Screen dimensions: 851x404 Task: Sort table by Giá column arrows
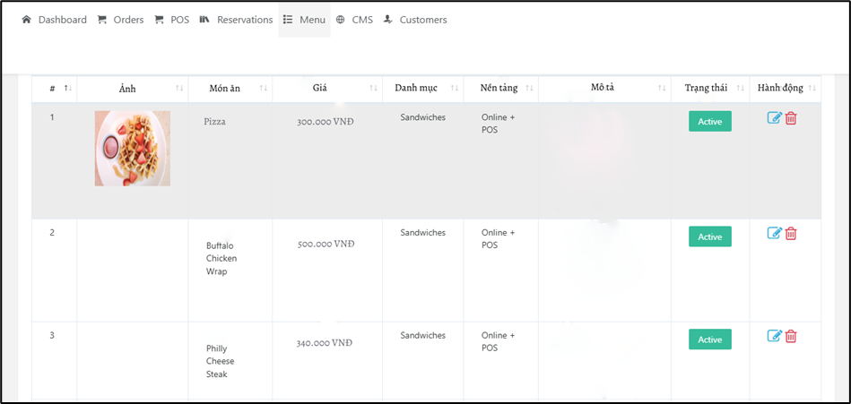point(373,88)
